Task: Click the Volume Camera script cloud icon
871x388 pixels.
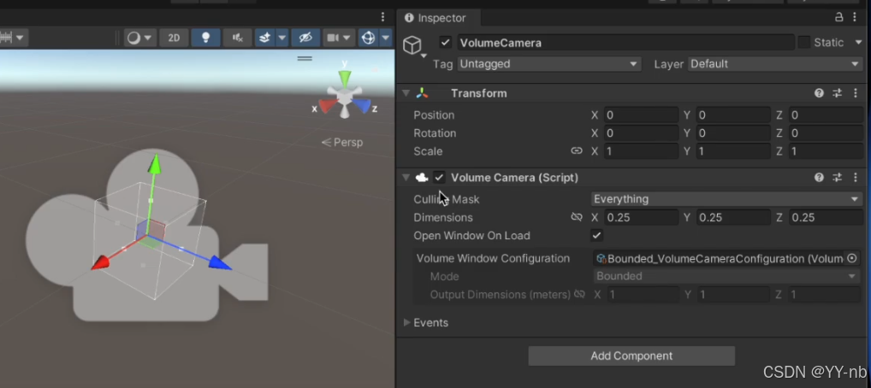Action: [x=422, y=178]
